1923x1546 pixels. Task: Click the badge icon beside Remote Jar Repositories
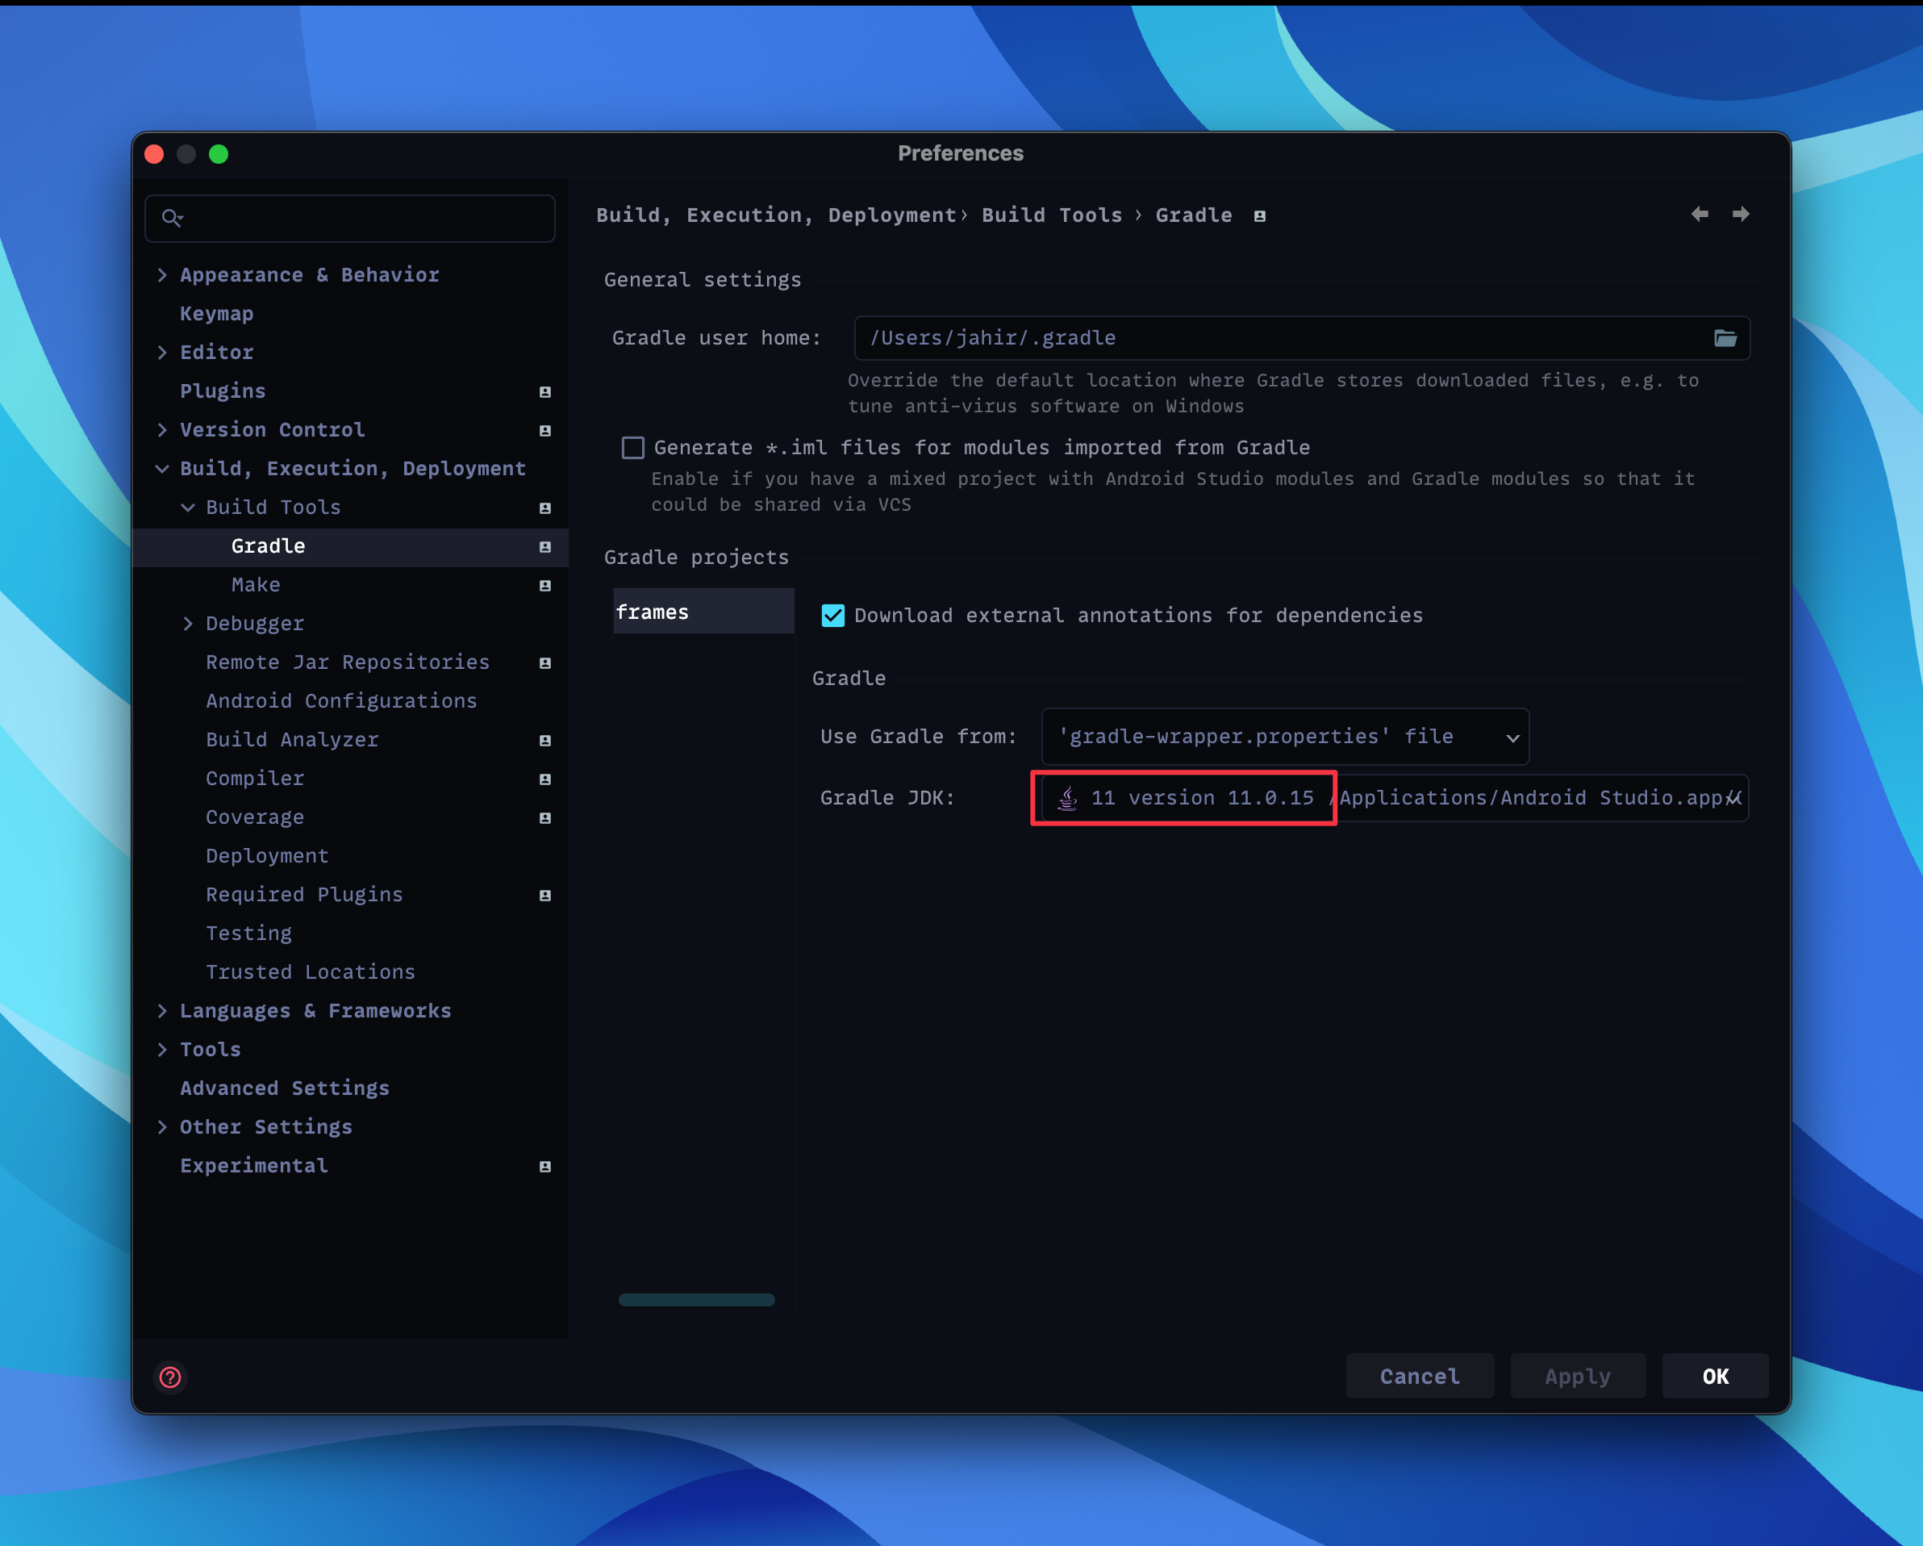point(545,662)
